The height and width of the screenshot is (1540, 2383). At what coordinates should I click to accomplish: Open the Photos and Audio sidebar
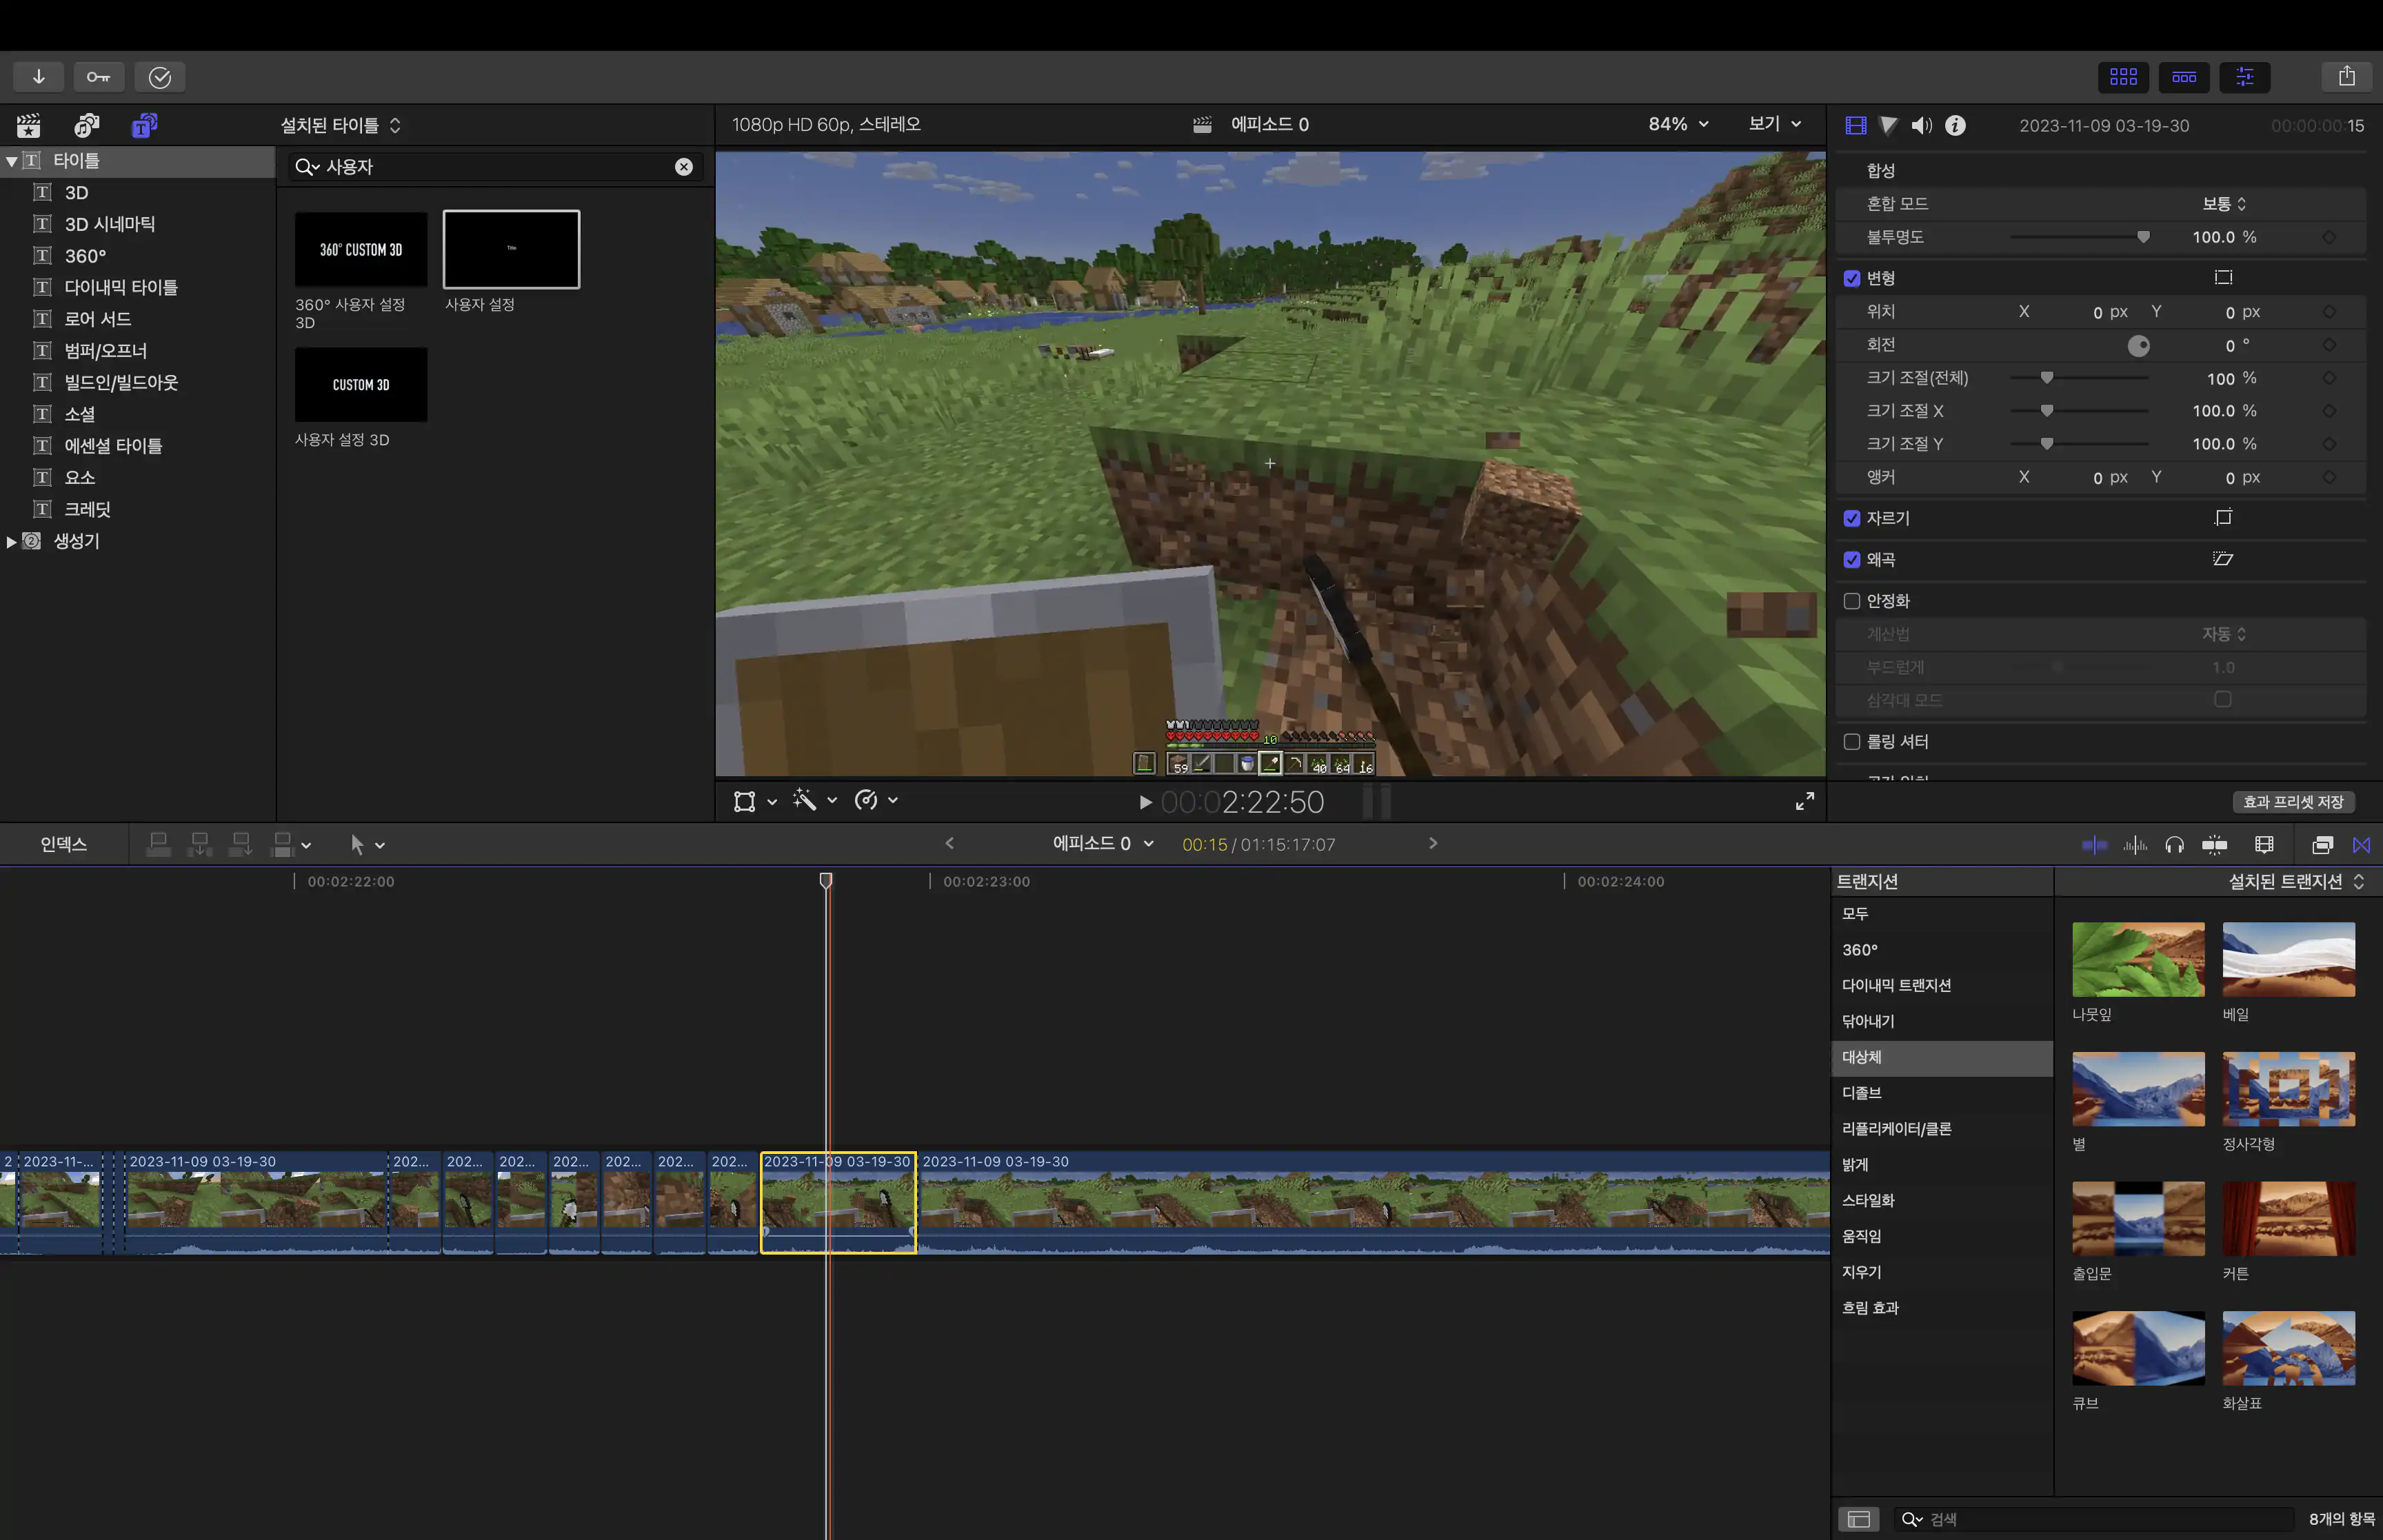pyautogui.click(x=87, y=125)
